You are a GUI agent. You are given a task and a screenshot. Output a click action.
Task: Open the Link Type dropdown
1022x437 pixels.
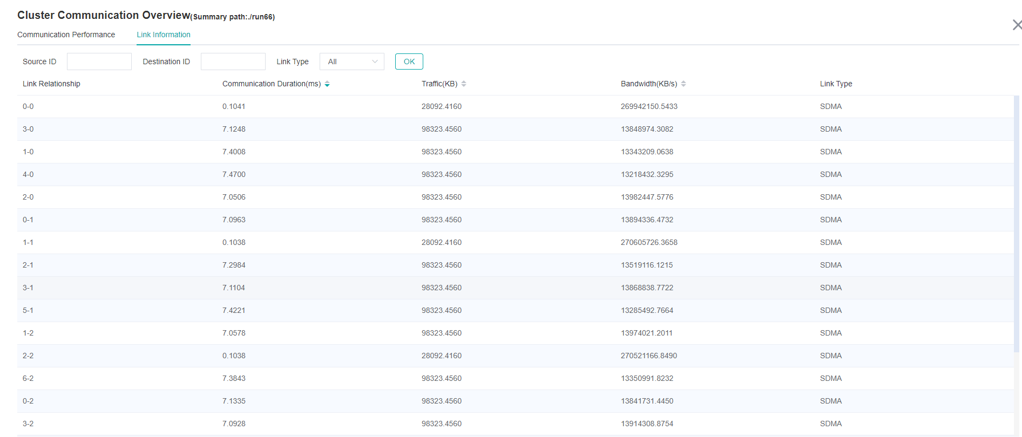click(x=351, y=62)
